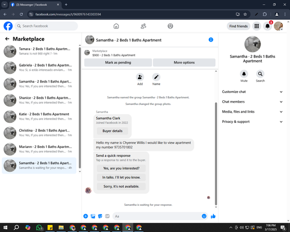Screen dimensions: 290x232
Task: Open Chrome profile icon in toolbar
Action: (277, 14)
